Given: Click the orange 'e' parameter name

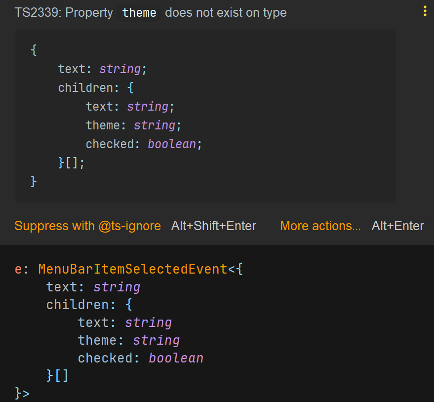Looking at the screenshot, I should [x=18, y=270].
